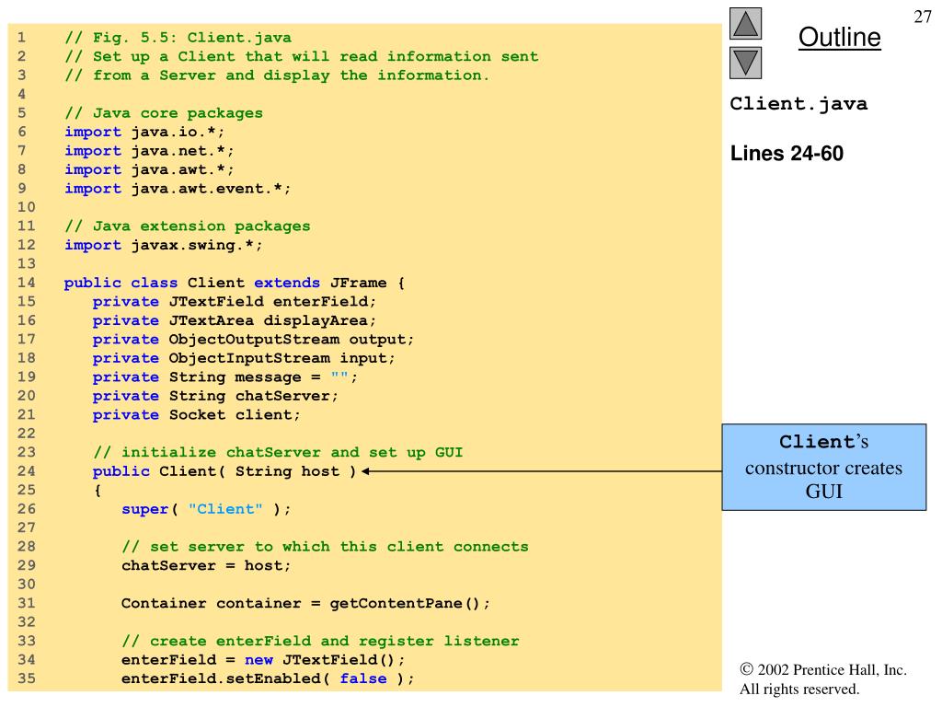
Task: Click 'private JTextArea displayArea;' line
Action: click(235, 320)
